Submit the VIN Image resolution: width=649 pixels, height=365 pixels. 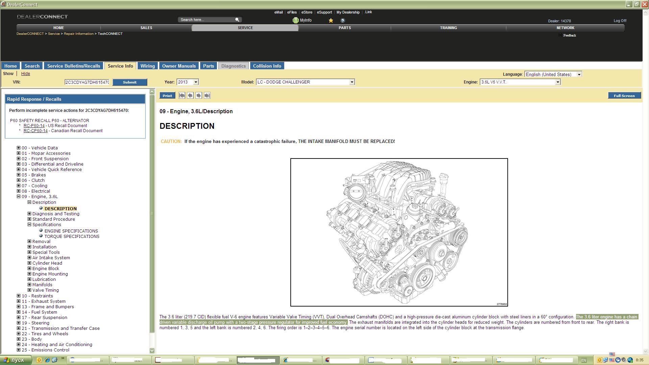pos(130,82)
